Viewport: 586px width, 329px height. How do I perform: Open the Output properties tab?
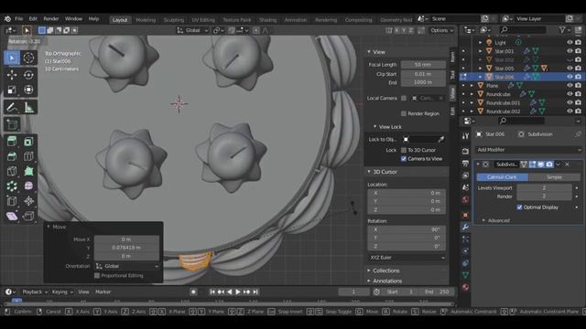pos(465,164)
